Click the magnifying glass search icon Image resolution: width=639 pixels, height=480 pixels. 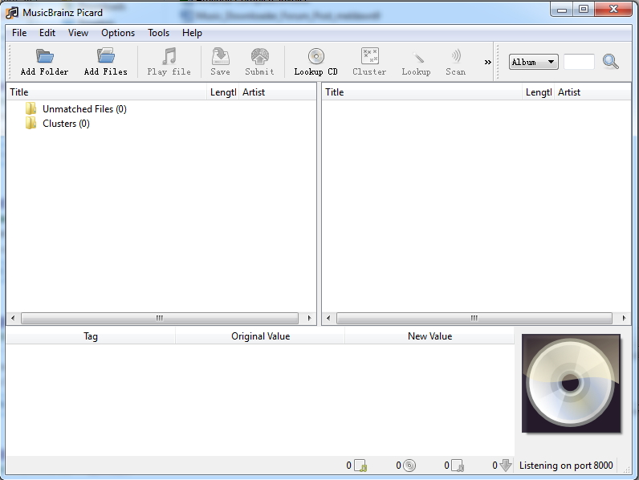coord(611,62)
